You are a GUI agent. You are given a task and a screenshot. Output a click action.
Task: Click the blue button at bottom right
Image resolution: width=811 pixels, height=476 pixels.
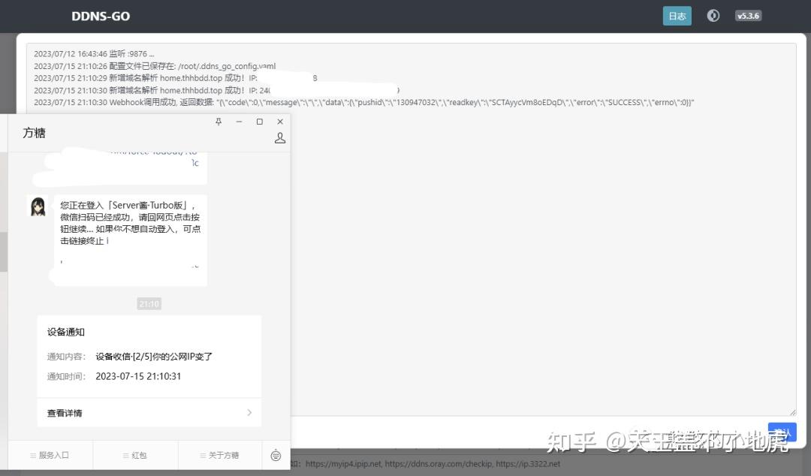coord(782,432)
